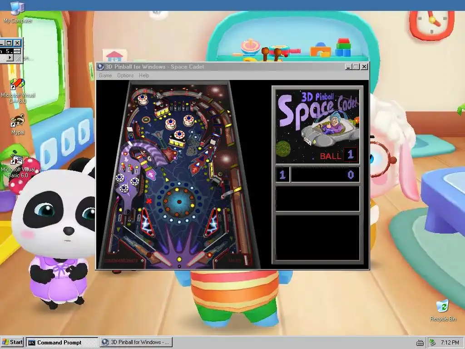The height and width of the screenshot is (349, 465).
Task: Click the left lightning slingshot bumper
Action: (x=148, y=222)
